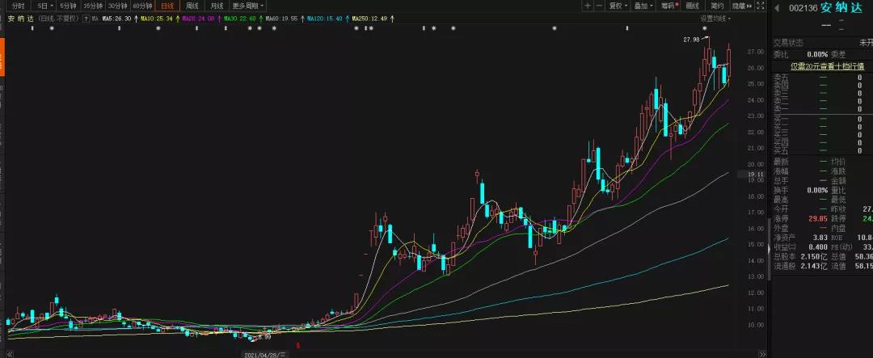Click the double-arrow expand icon at bottom right
The image size is (873, 358).
tap(761, 352)
